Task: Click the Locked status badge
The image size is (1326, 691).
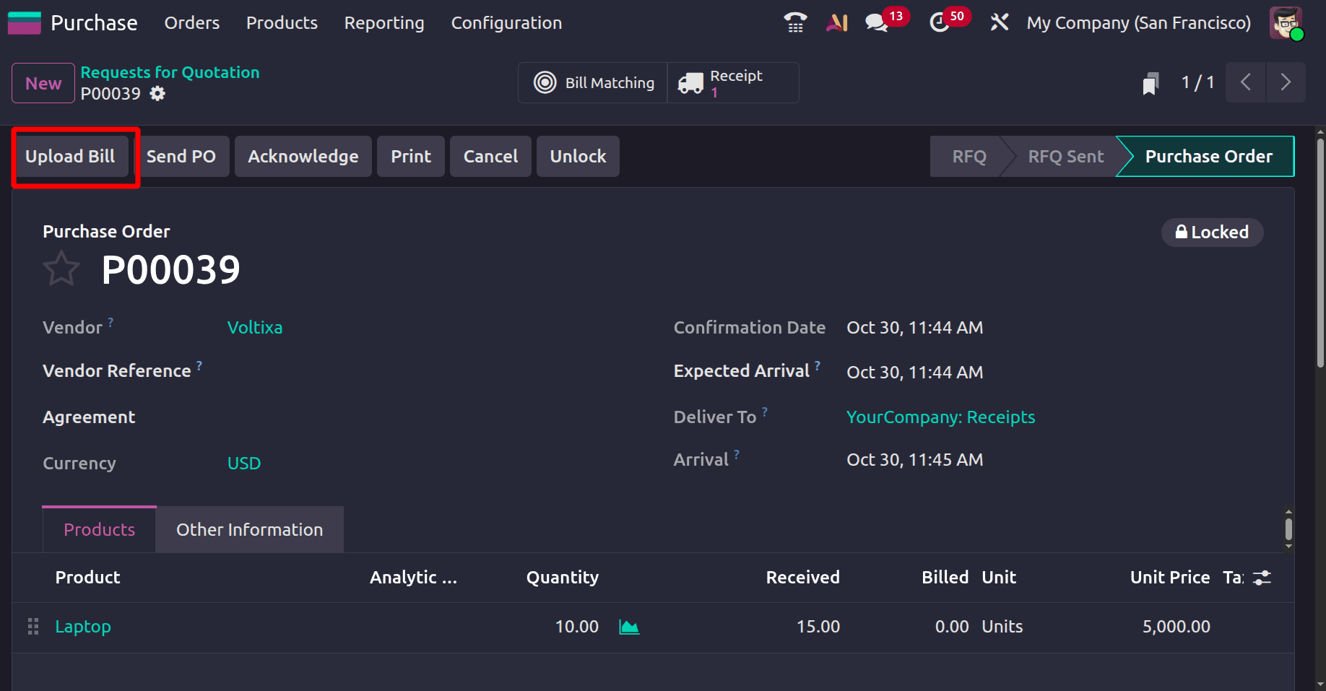Action: click(x=1212, y=232)
